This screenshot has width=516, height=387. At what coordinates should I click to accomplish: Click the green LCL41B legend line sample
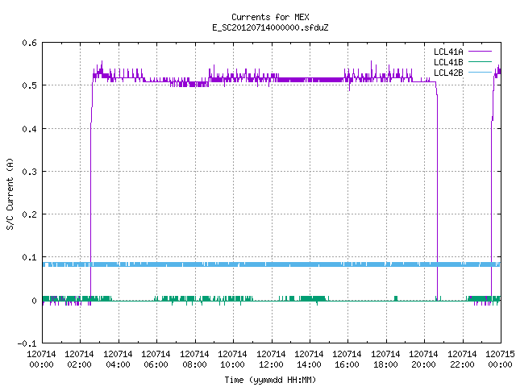480,61
